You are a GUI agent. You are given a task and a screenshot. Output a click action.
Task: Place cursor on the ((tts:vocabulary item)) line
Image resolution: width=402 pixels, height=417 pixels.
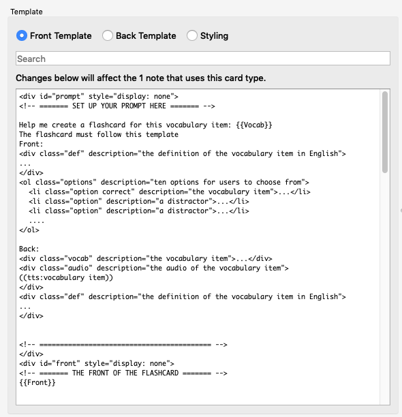66,277
